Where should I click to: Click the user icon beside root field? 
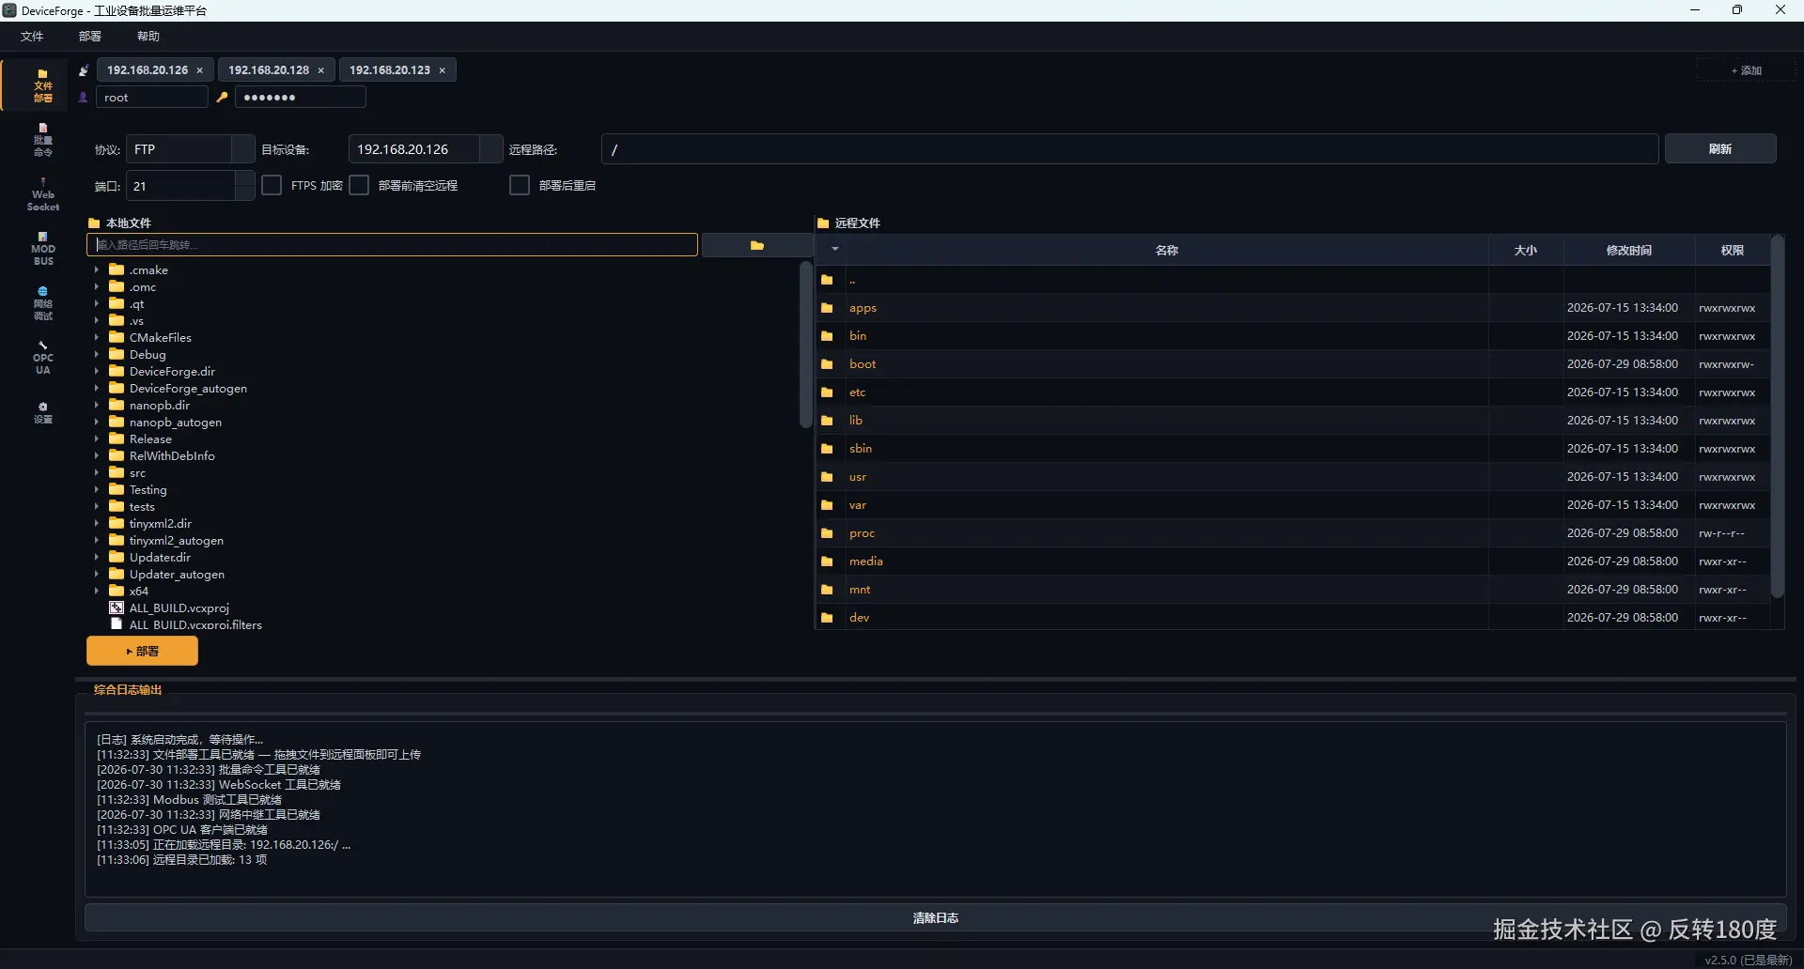pyautogui.click(x=84, y=97)
